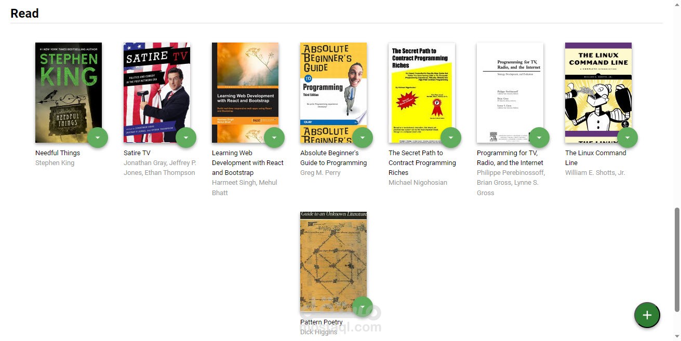Click the Read shelf heading
This screenshot has width=681, height=341.
point(24,13)
